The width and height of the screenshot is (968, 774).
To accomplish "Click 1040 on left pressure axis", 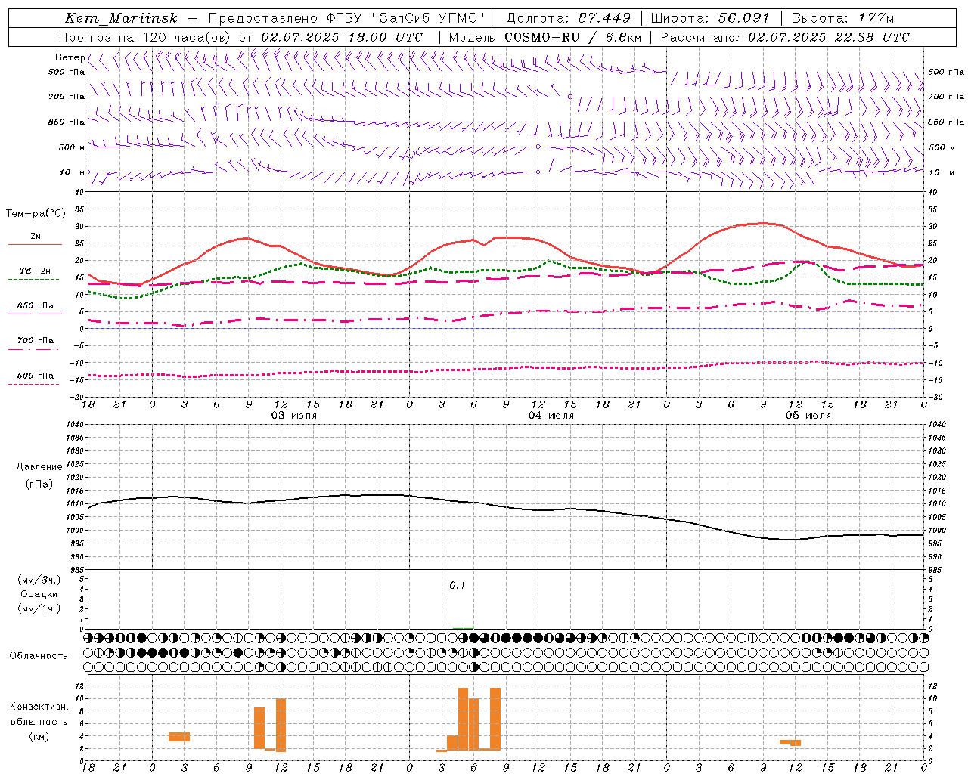I will coord(75,425).
